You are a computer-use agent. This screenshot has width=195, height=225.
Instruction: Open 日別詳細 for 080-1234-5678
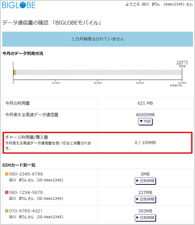point(145,199)
